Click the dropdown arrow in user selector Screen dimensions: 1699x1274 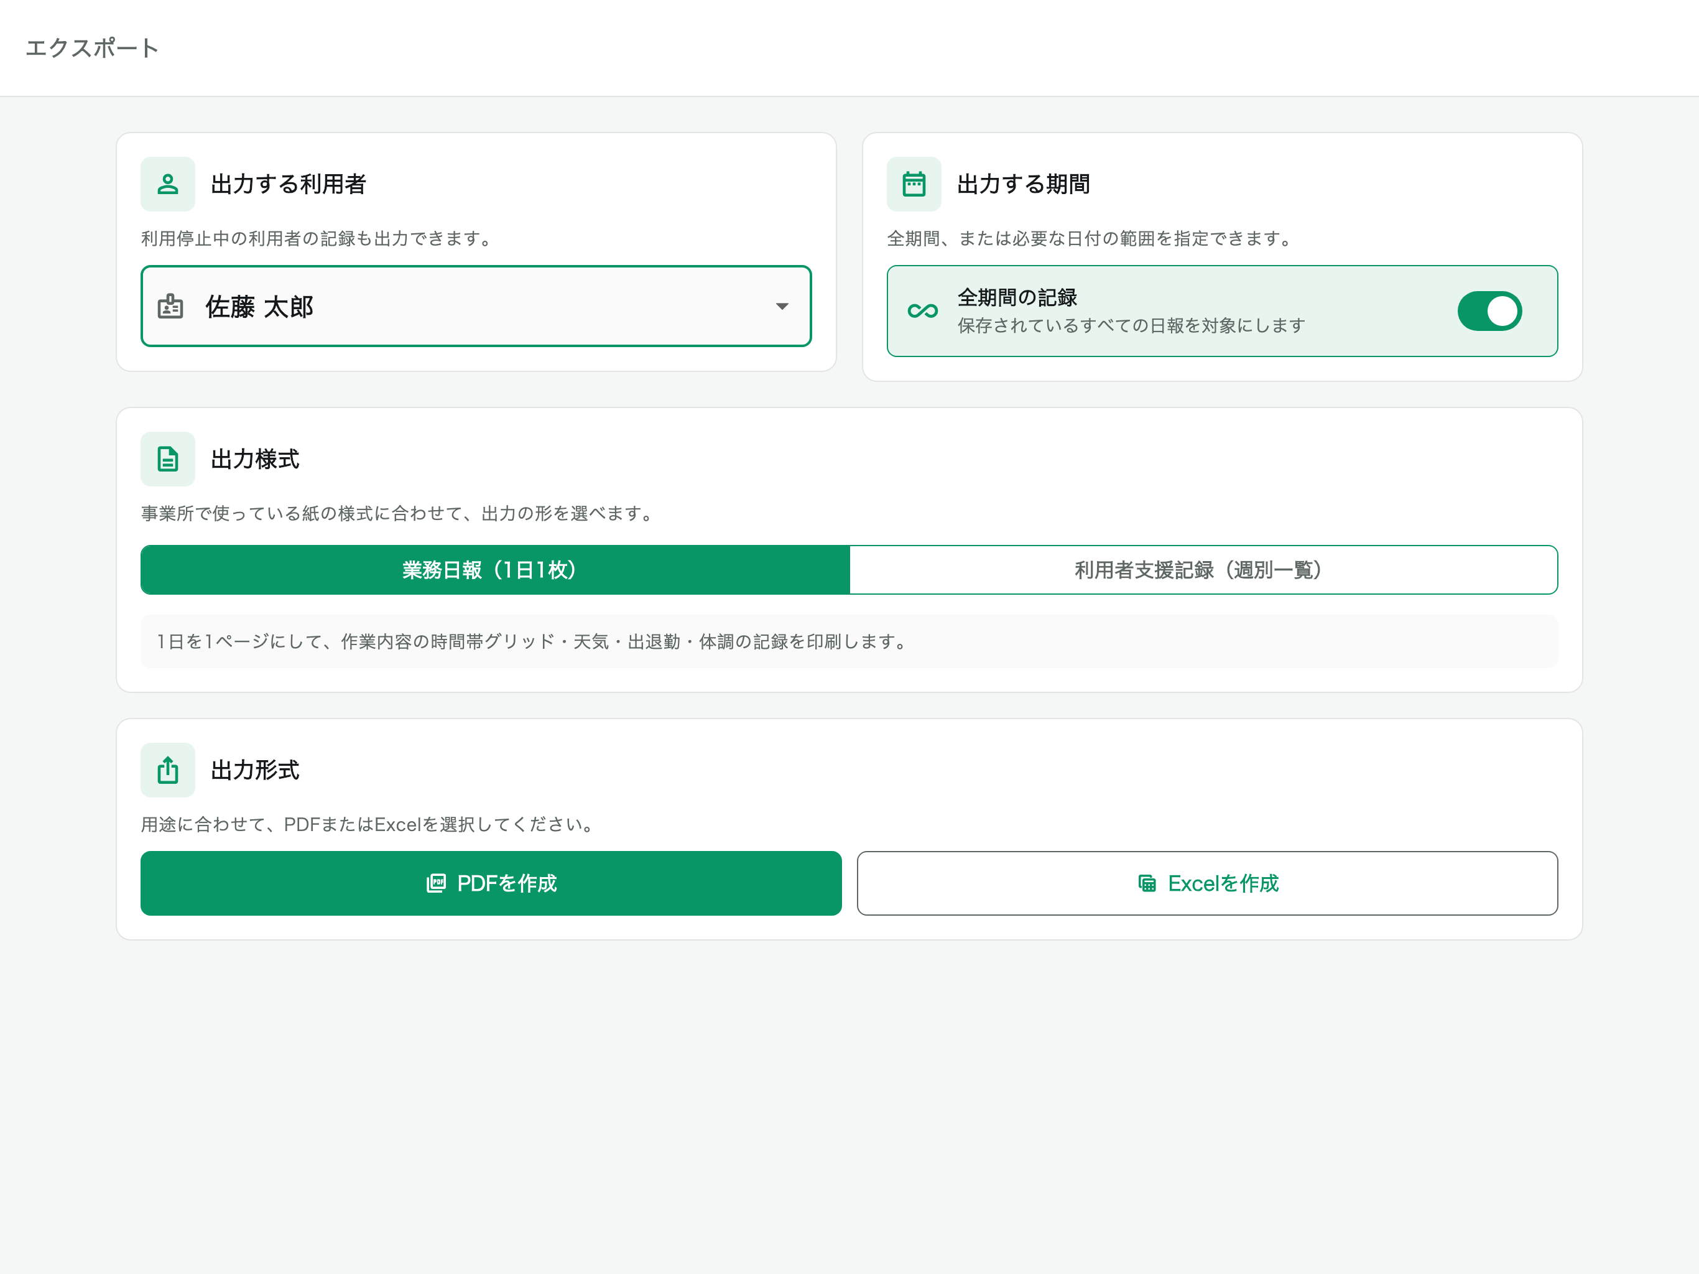point(782,307)
